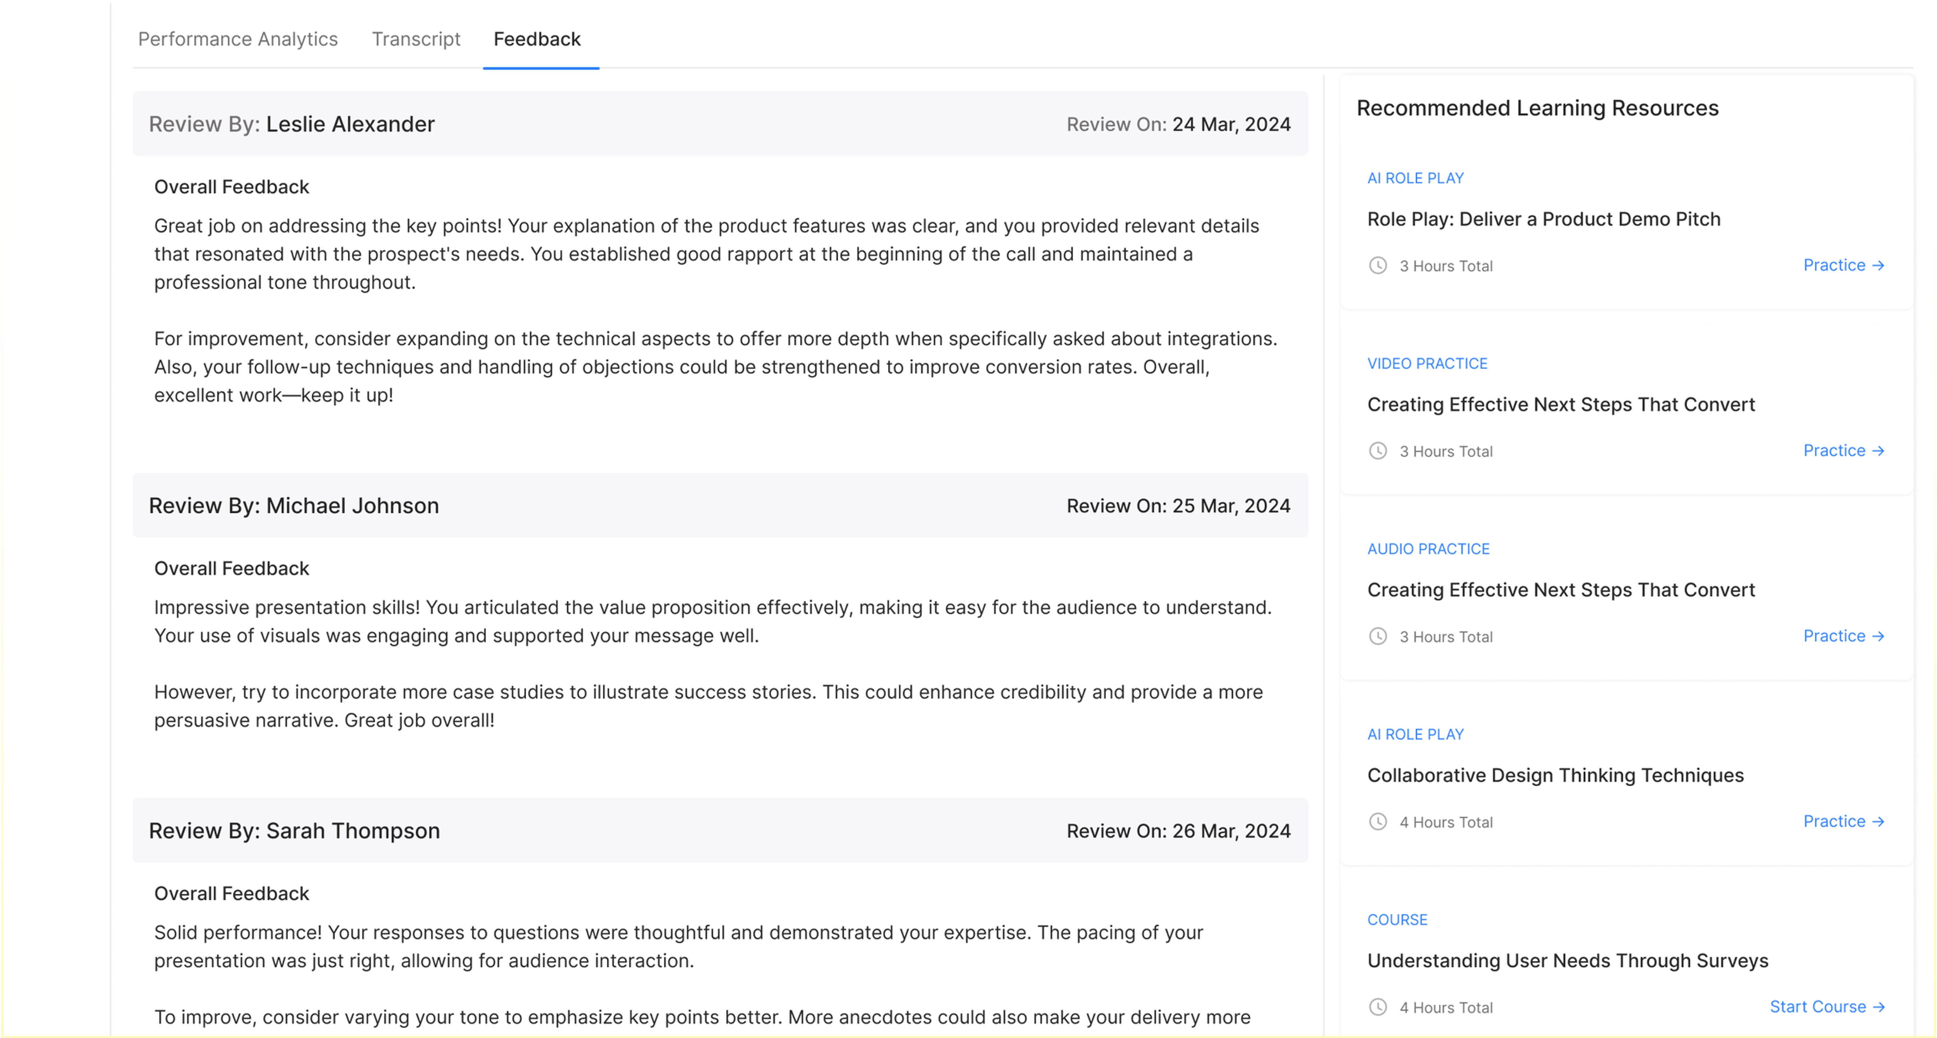Click the 'COURSE' label
The width and height of the screenshot is (1937, 1038).
(1397, 920)
